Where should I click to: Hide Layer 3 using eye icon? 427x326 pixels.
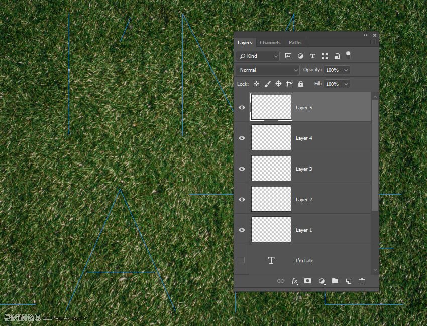pos(242,169)
